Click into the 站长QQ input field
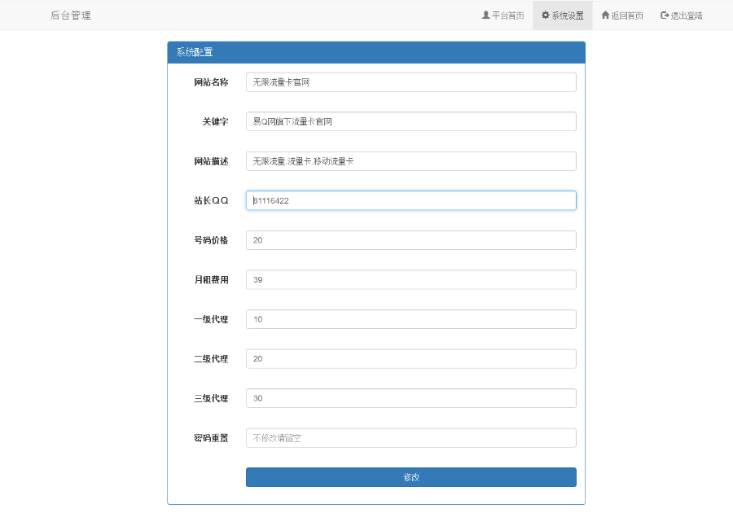The image size is (733, 526). point(411,200)
